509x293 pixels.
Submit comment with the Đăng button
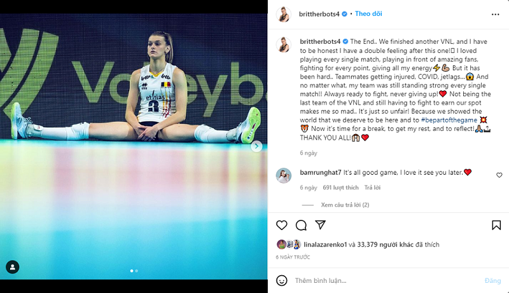pyautogui.click(x=492, y=281)
